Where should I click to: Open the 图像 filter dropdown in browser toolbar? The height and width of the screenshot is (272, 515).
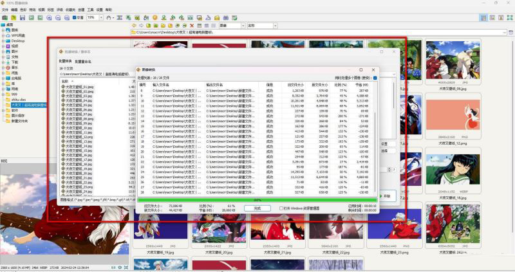click(243, 25)
